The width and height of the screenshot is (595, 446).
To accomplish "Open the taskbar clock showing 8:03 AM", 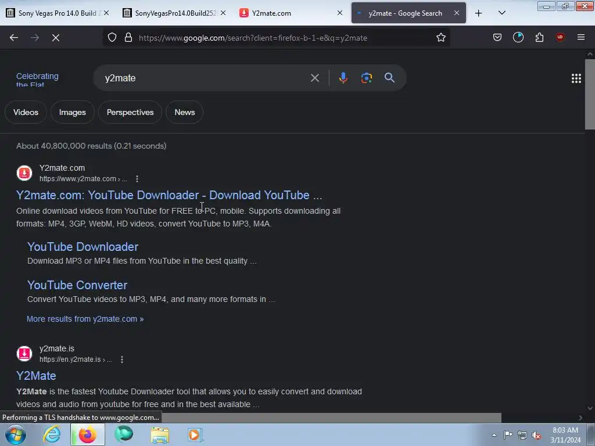I will coord(565,435).
